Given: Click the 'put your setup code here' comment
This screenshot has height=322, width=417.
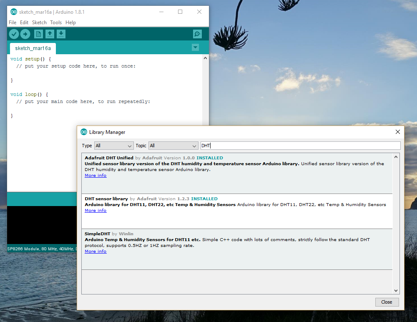Looking at the screenshot, I should pos(76,66).
